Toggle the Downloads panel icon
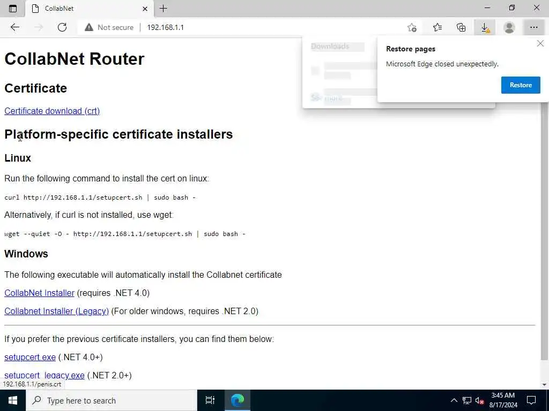 click(485, 27)
